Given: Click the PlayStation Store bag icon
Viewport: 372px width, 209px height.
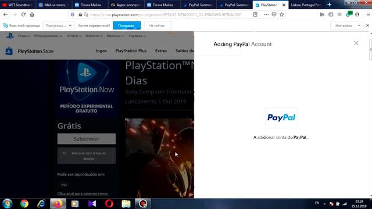Looking at the screenshot, I should (x=9, y=51).
